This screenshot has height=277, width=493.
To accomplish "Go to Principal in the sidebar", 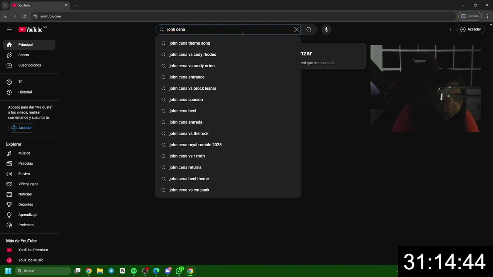I will (29, 45).
